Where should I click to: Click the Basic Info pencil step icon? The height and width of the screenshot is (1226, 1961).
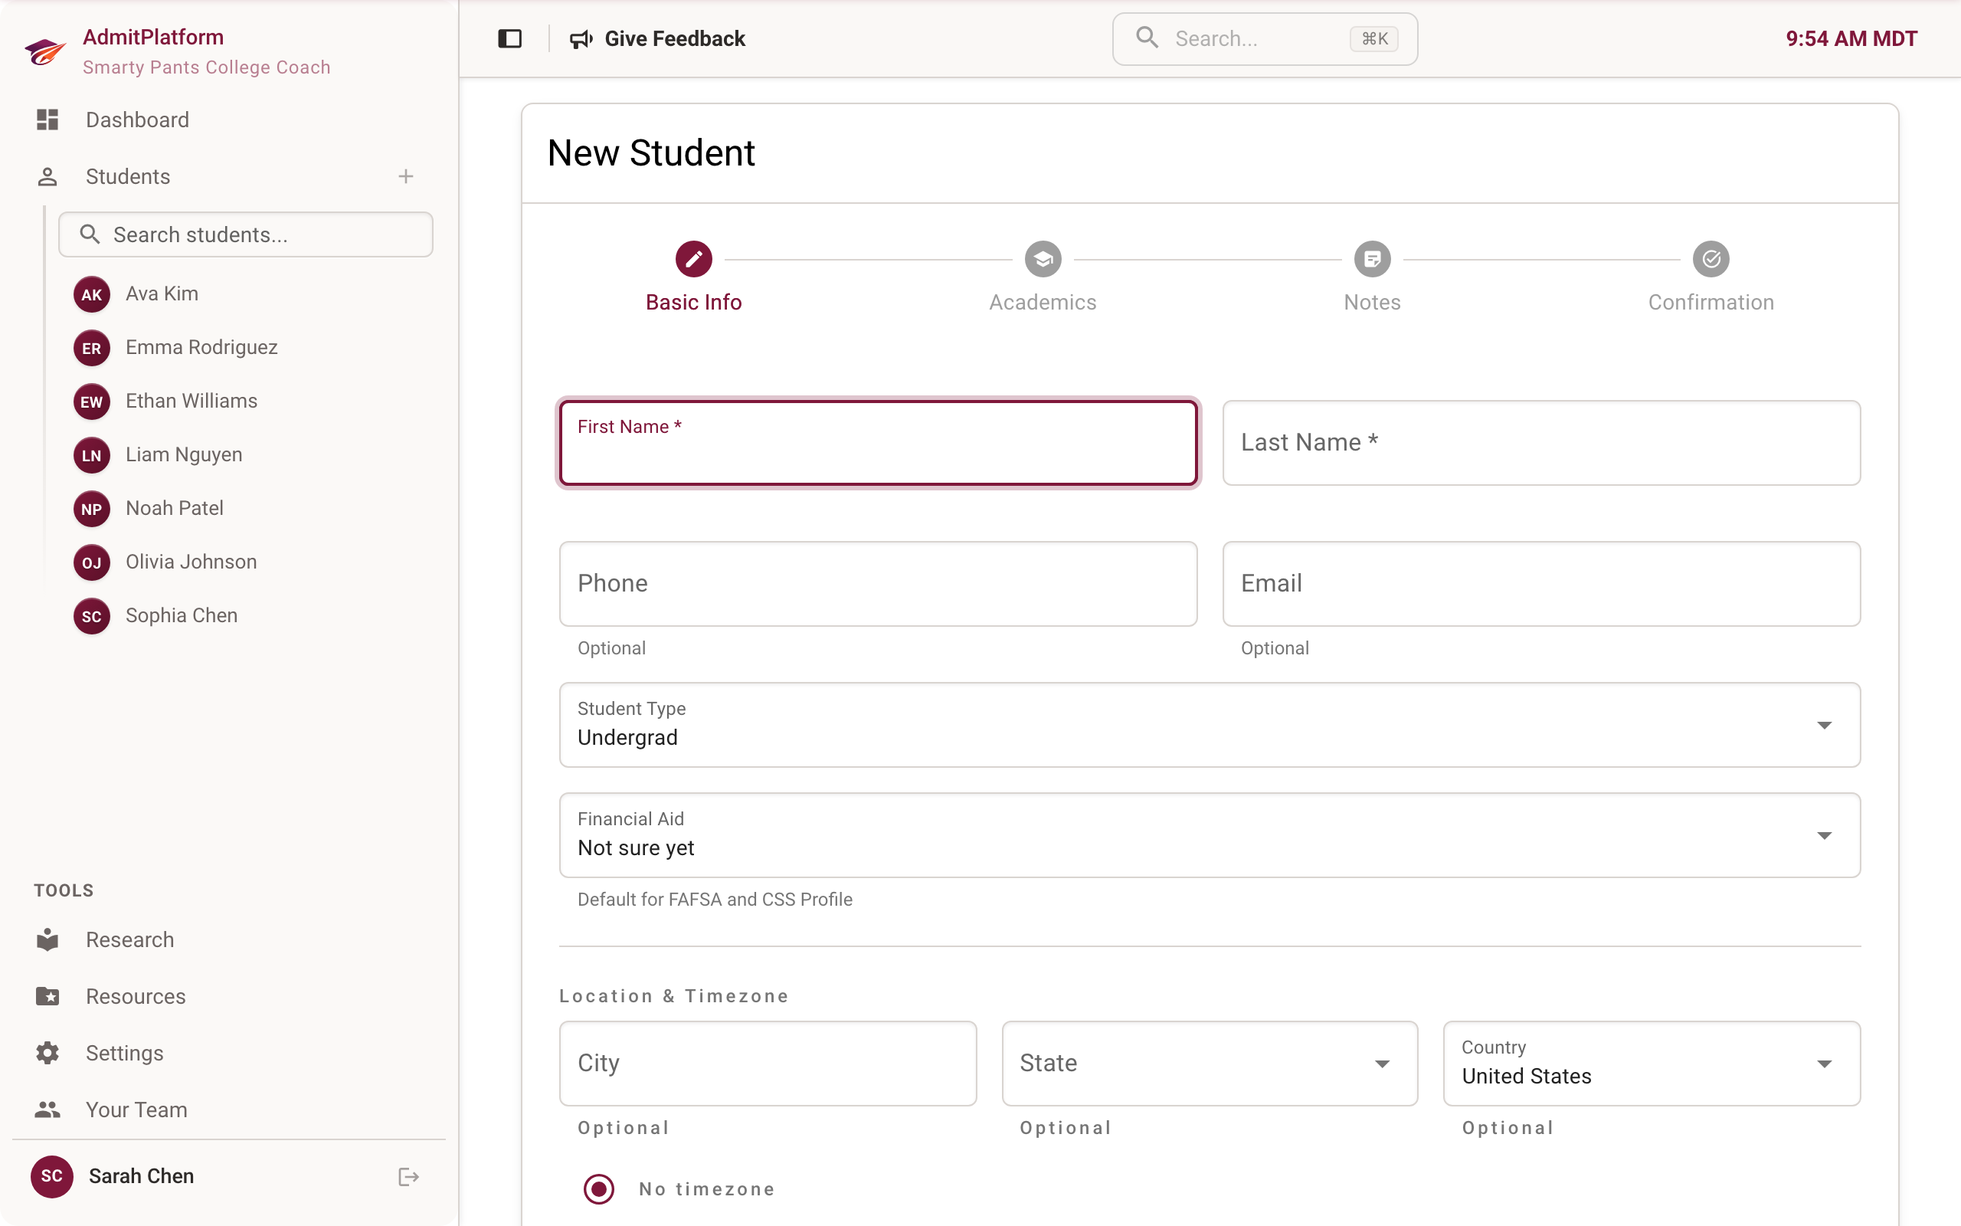(x=694, y=259)
